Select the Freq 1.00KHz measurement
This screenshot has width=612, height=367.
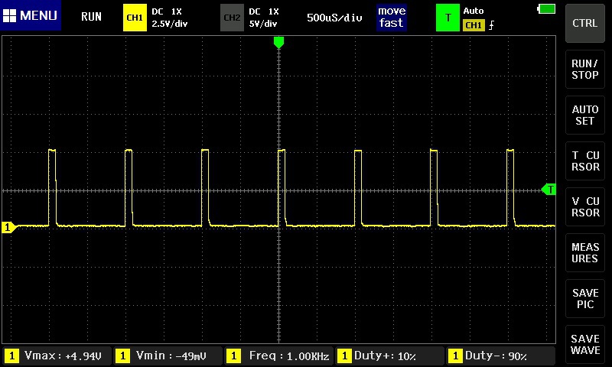click(279, 356)
